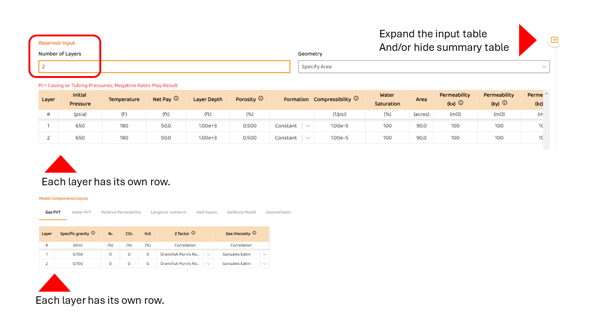Switch to the Water PVT tab
Image resolution: width=597 pixels, height=336 pixels.
click(x=82, y=212)
